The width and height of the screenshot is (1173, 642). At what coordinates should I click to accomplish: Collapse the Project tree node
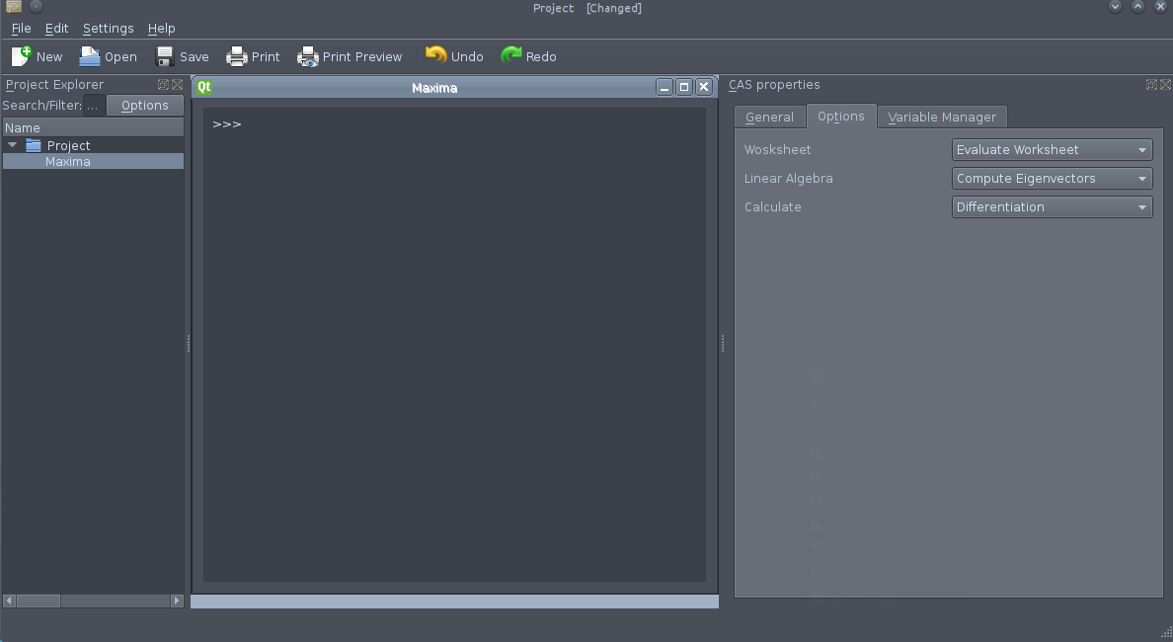coord(13,145)
